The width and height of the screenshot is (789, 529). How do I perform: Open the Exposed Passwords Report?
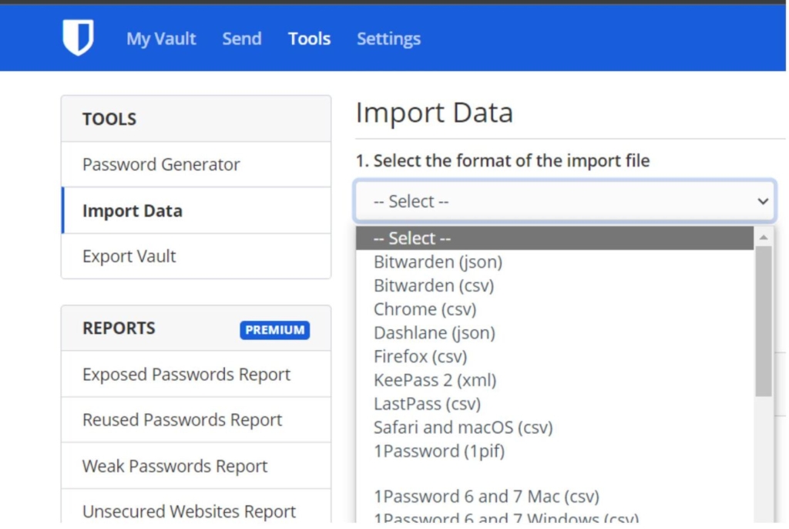(x=186, y=374)
